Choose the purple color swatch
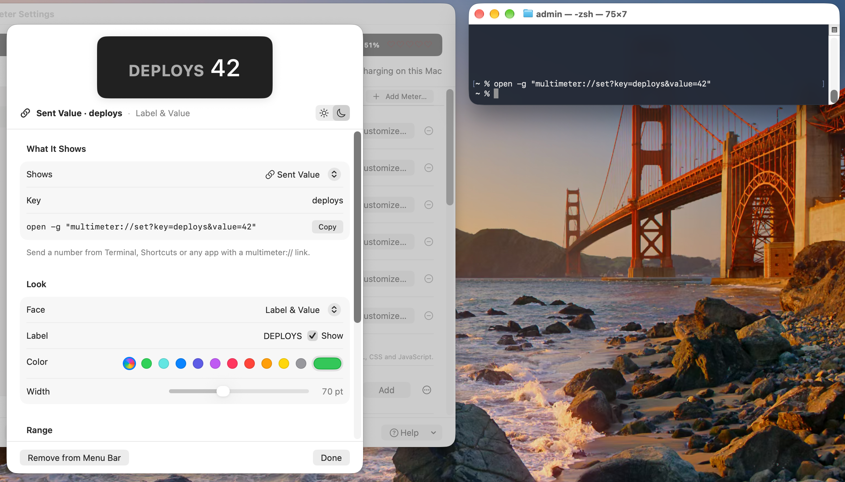Image resolution: width=845 pixels, height=482 pixels. click(x=215, y=363)
